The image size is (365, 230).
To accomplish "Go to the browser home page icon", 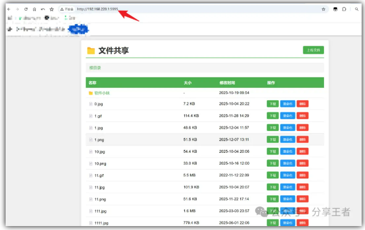I will 34,10.
